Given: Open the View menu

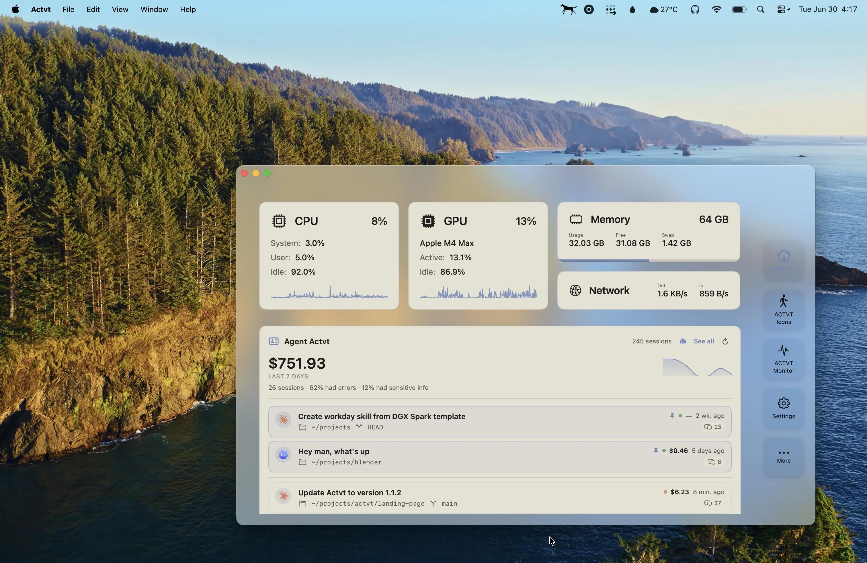Looking at the screenshot, I should pyautogui.click(x=120, y=9).
